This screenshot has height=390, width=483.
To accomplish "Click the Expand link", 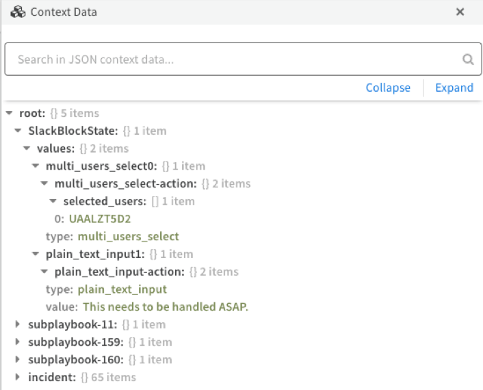I will click(454, 88).
